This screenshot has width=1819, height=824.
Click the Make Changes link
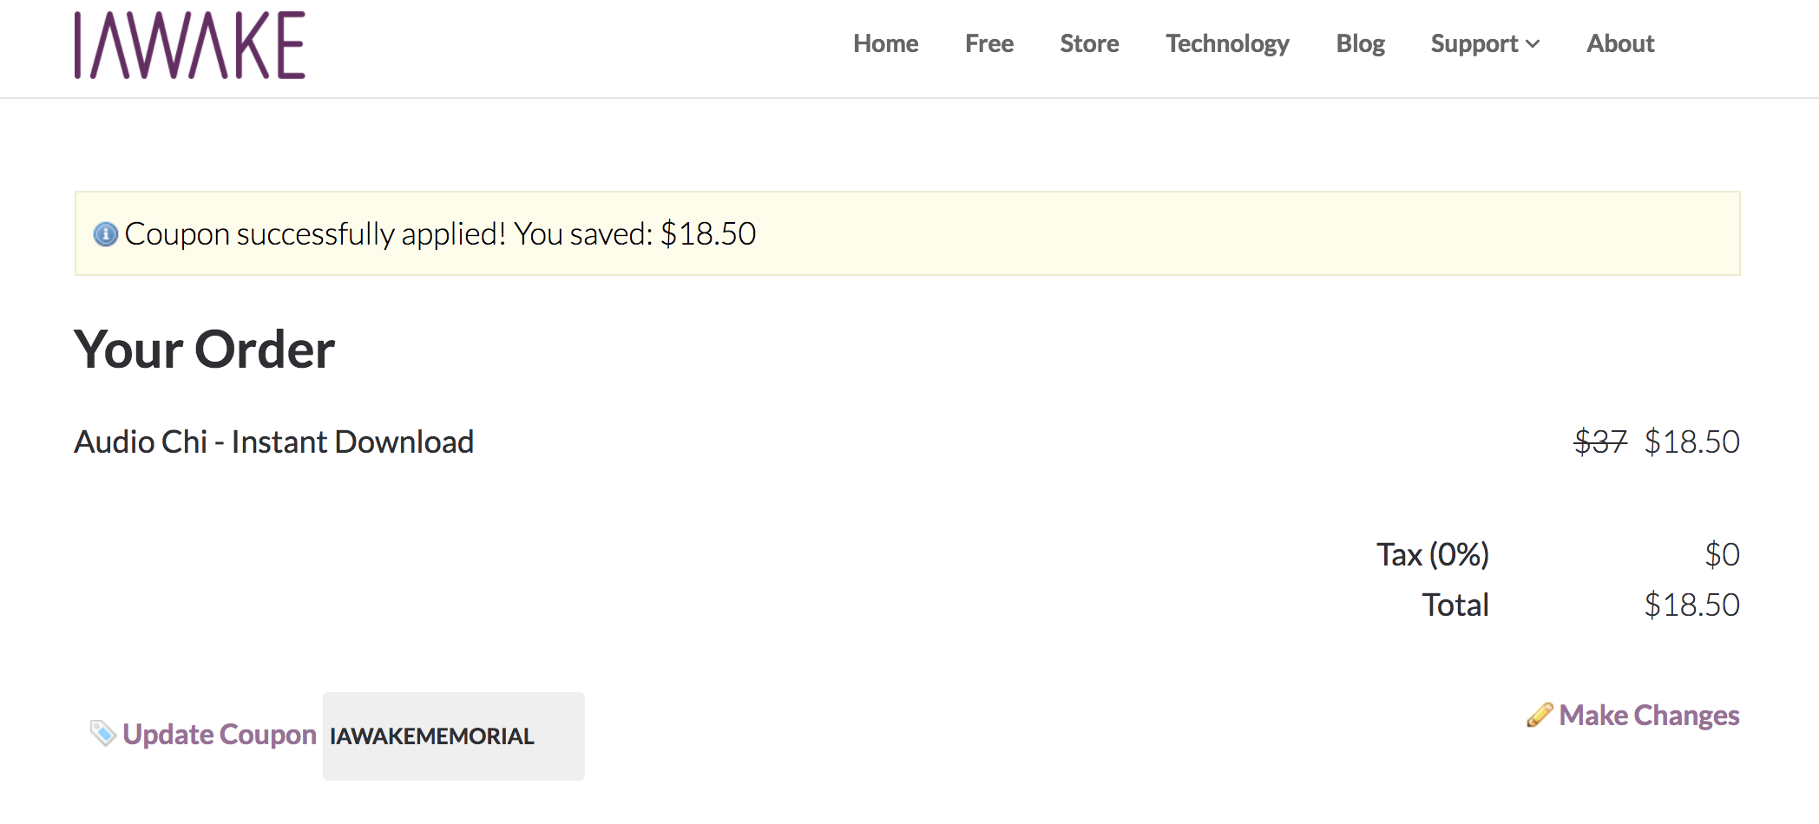(1649, 716)
